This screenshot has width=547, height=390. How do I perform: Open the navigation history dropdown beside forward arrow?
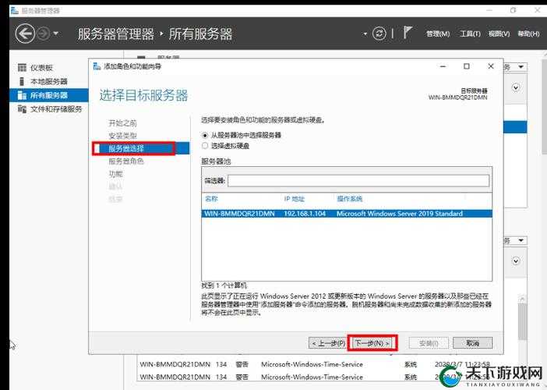[x=56, y=34]
